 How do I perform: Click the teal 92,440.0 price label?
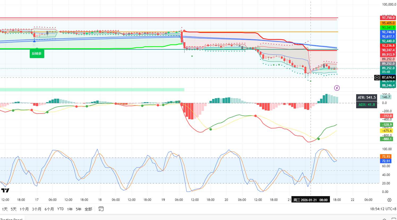tap(388, 41)
